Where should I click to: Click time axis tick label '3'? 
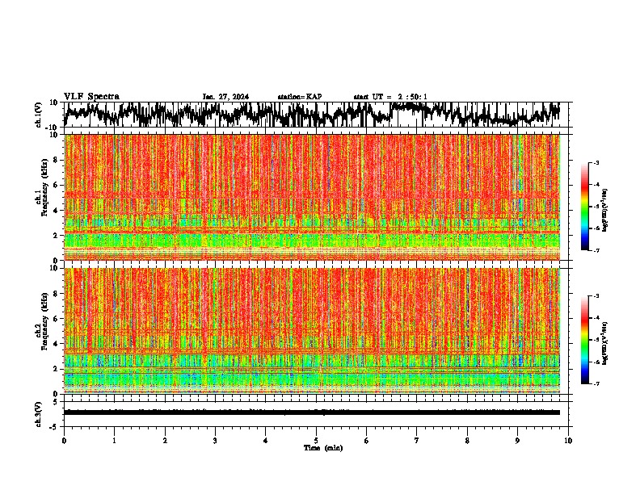coord(215,441)
